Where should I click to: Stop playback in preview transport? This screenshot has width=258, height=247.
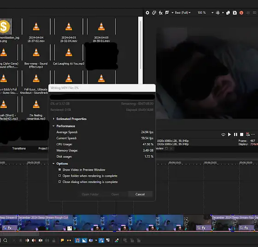click(241, 134)
